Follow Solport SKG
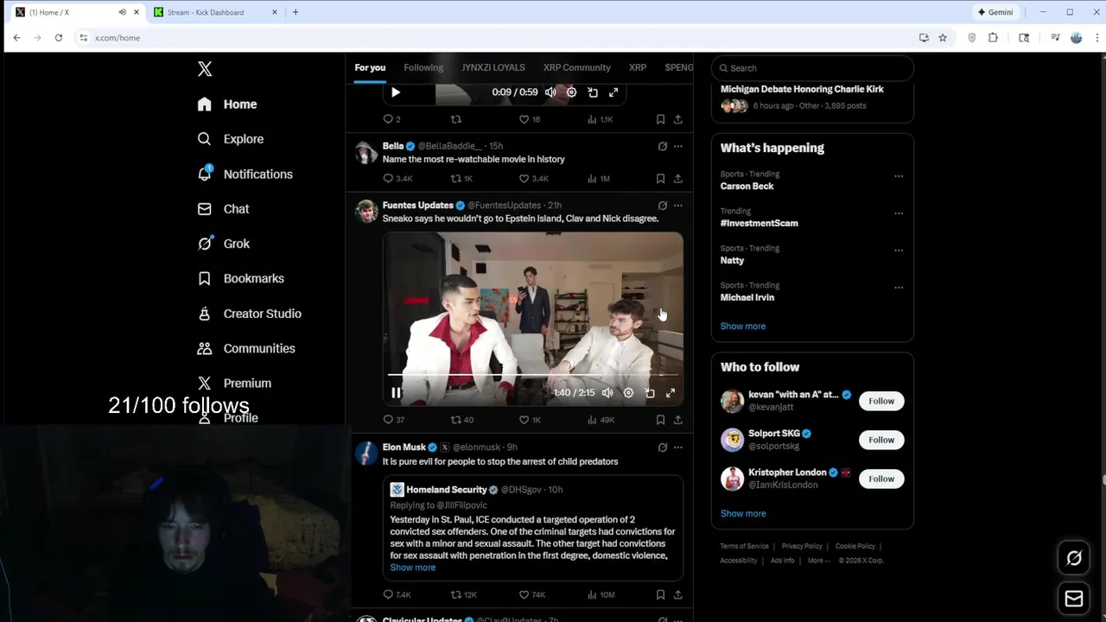Screen dimensions: 1106x622 pyautogui.click(x=881, y=440)
